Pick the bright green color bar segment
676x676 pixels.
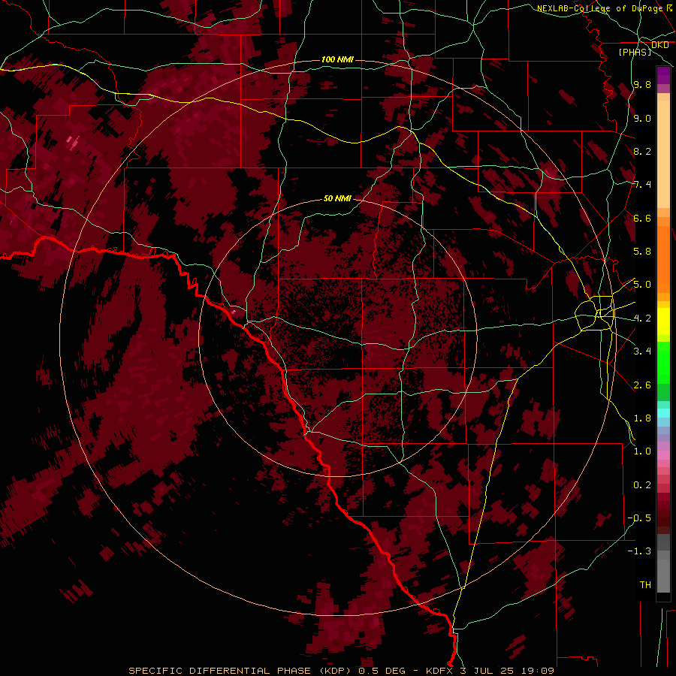click(x=663, y=363)
